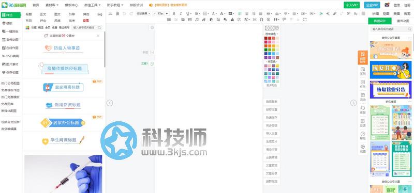The width and height of the screenshot is (414, 193).
Task: Collapse left panel with circle arrow
Action: click(110, 103)
